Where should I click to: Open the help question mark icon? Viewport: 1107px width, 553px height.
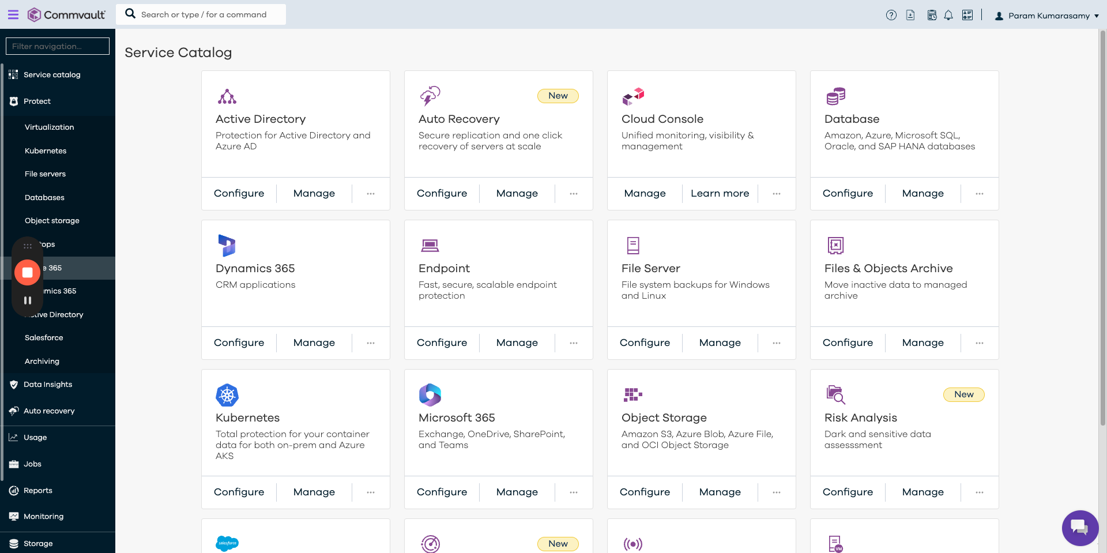tap(891, 15)
